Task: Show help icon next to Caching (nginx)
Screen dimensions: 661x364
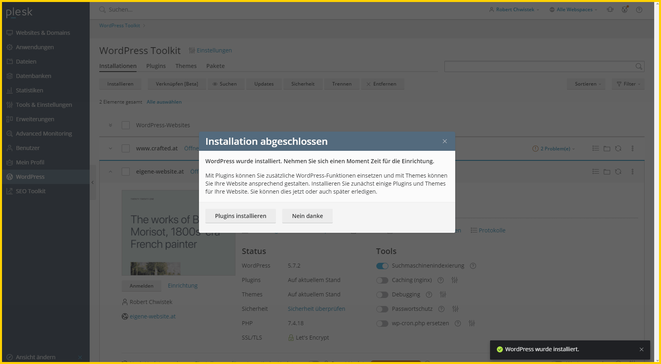Action: (440, 280)
